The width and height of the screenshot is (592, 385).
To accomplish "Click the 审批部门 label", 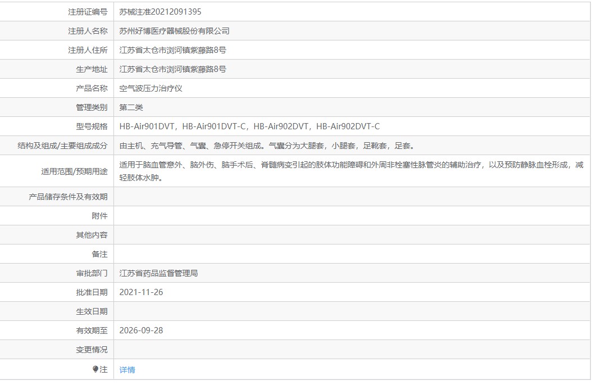I will pyautogui.click(x=92, y=273).
